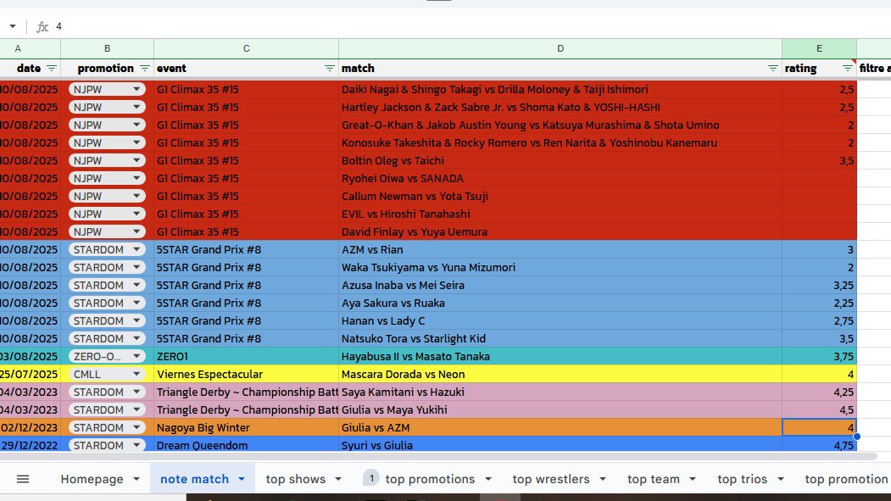Screen dimensions: 891x501
Task: Open the all sheets hamburger menu
Action: [23, 479]
